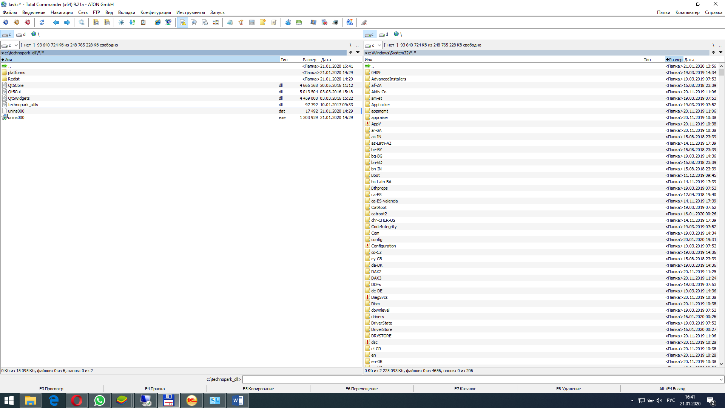Select drive d button in left panel
Screen dimensions: 725x408
point(21,34)
